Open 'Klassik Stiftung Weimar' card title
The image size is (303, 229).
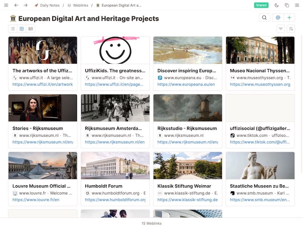[184, 186]
